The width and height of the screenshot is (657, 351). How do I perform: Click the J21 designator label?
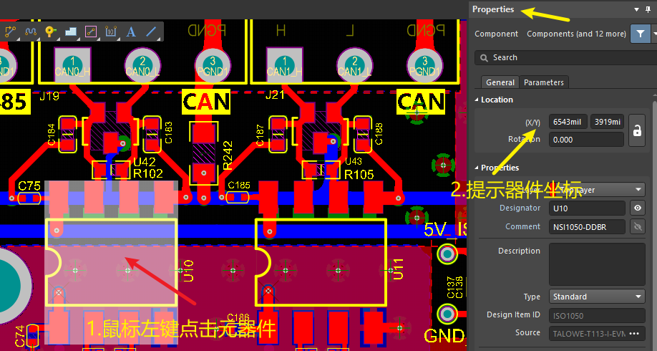pyautogui.click(x=275, y=95)
